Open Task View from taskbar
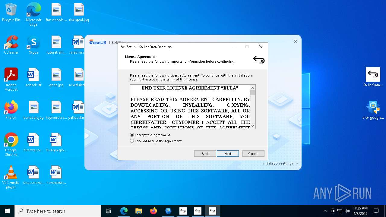 [109, 211]
